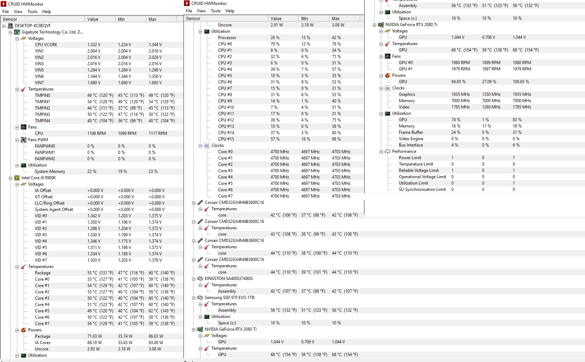Image resolution: width=585 pixels, height=362 pixels.
Task: Click the Sensor column header in middle window
Action: 226,18
